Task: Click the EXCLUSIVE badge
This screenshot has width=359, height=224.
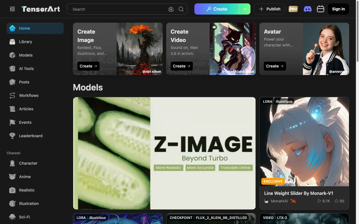Action: point(273,181)
